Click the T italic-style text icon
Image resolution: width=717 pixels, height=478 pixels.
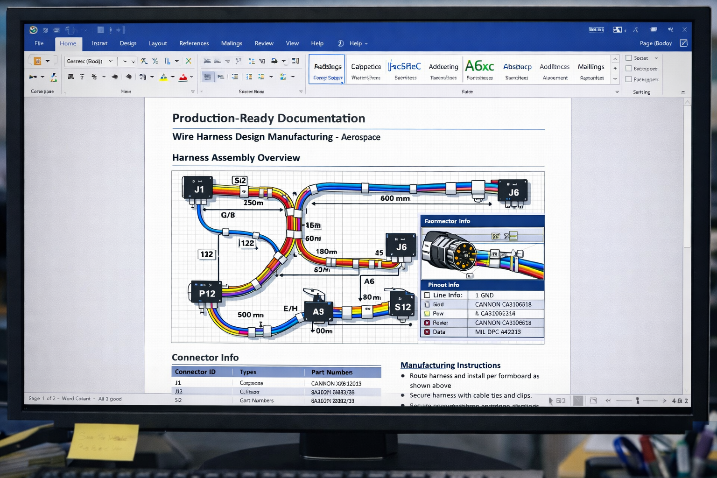tap(82, 77)
